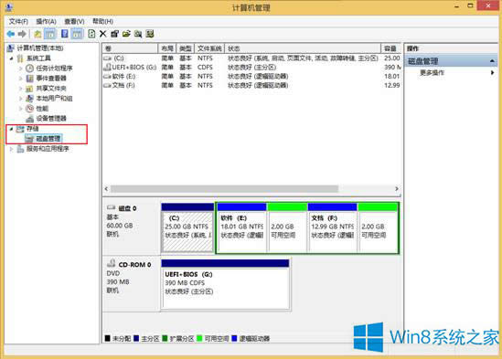Click the black X delete icon in toolbar
The image size is (502, 359).
(x=102, y=34)
